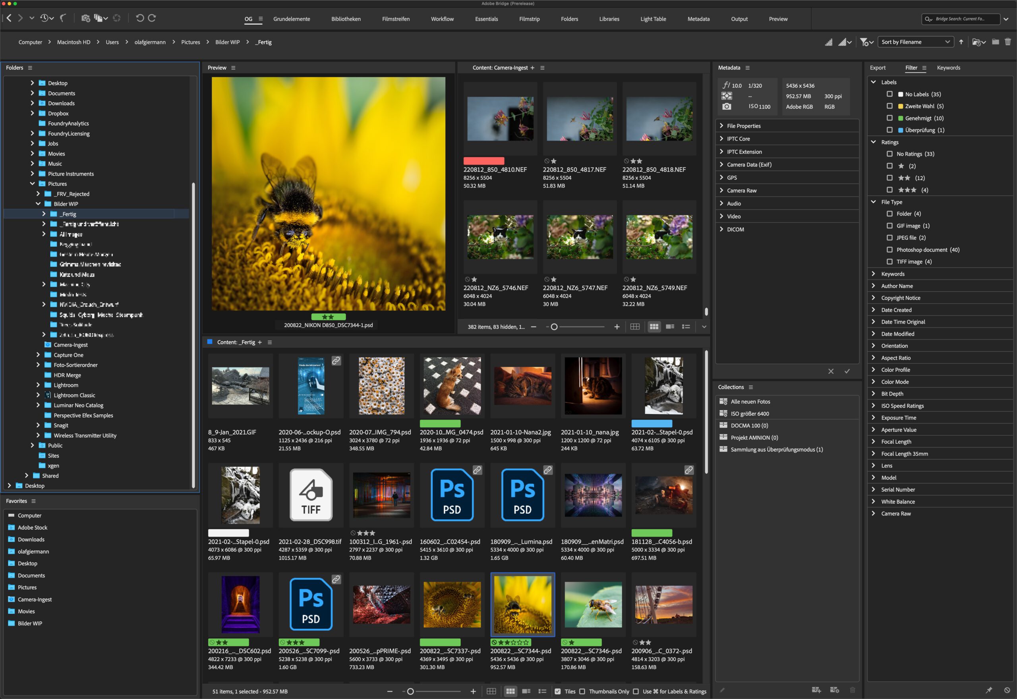The width and height of the screenshot is (1017, 699).
Task: Open the Keywords panel tab
Action: pyautogui.click(x=948, y=68)
